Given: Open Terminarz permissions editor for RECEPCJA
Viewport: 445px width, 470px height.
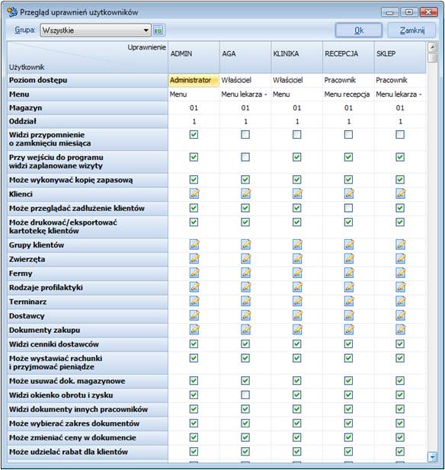Looking at the screenshot, I should coord(349,301).
